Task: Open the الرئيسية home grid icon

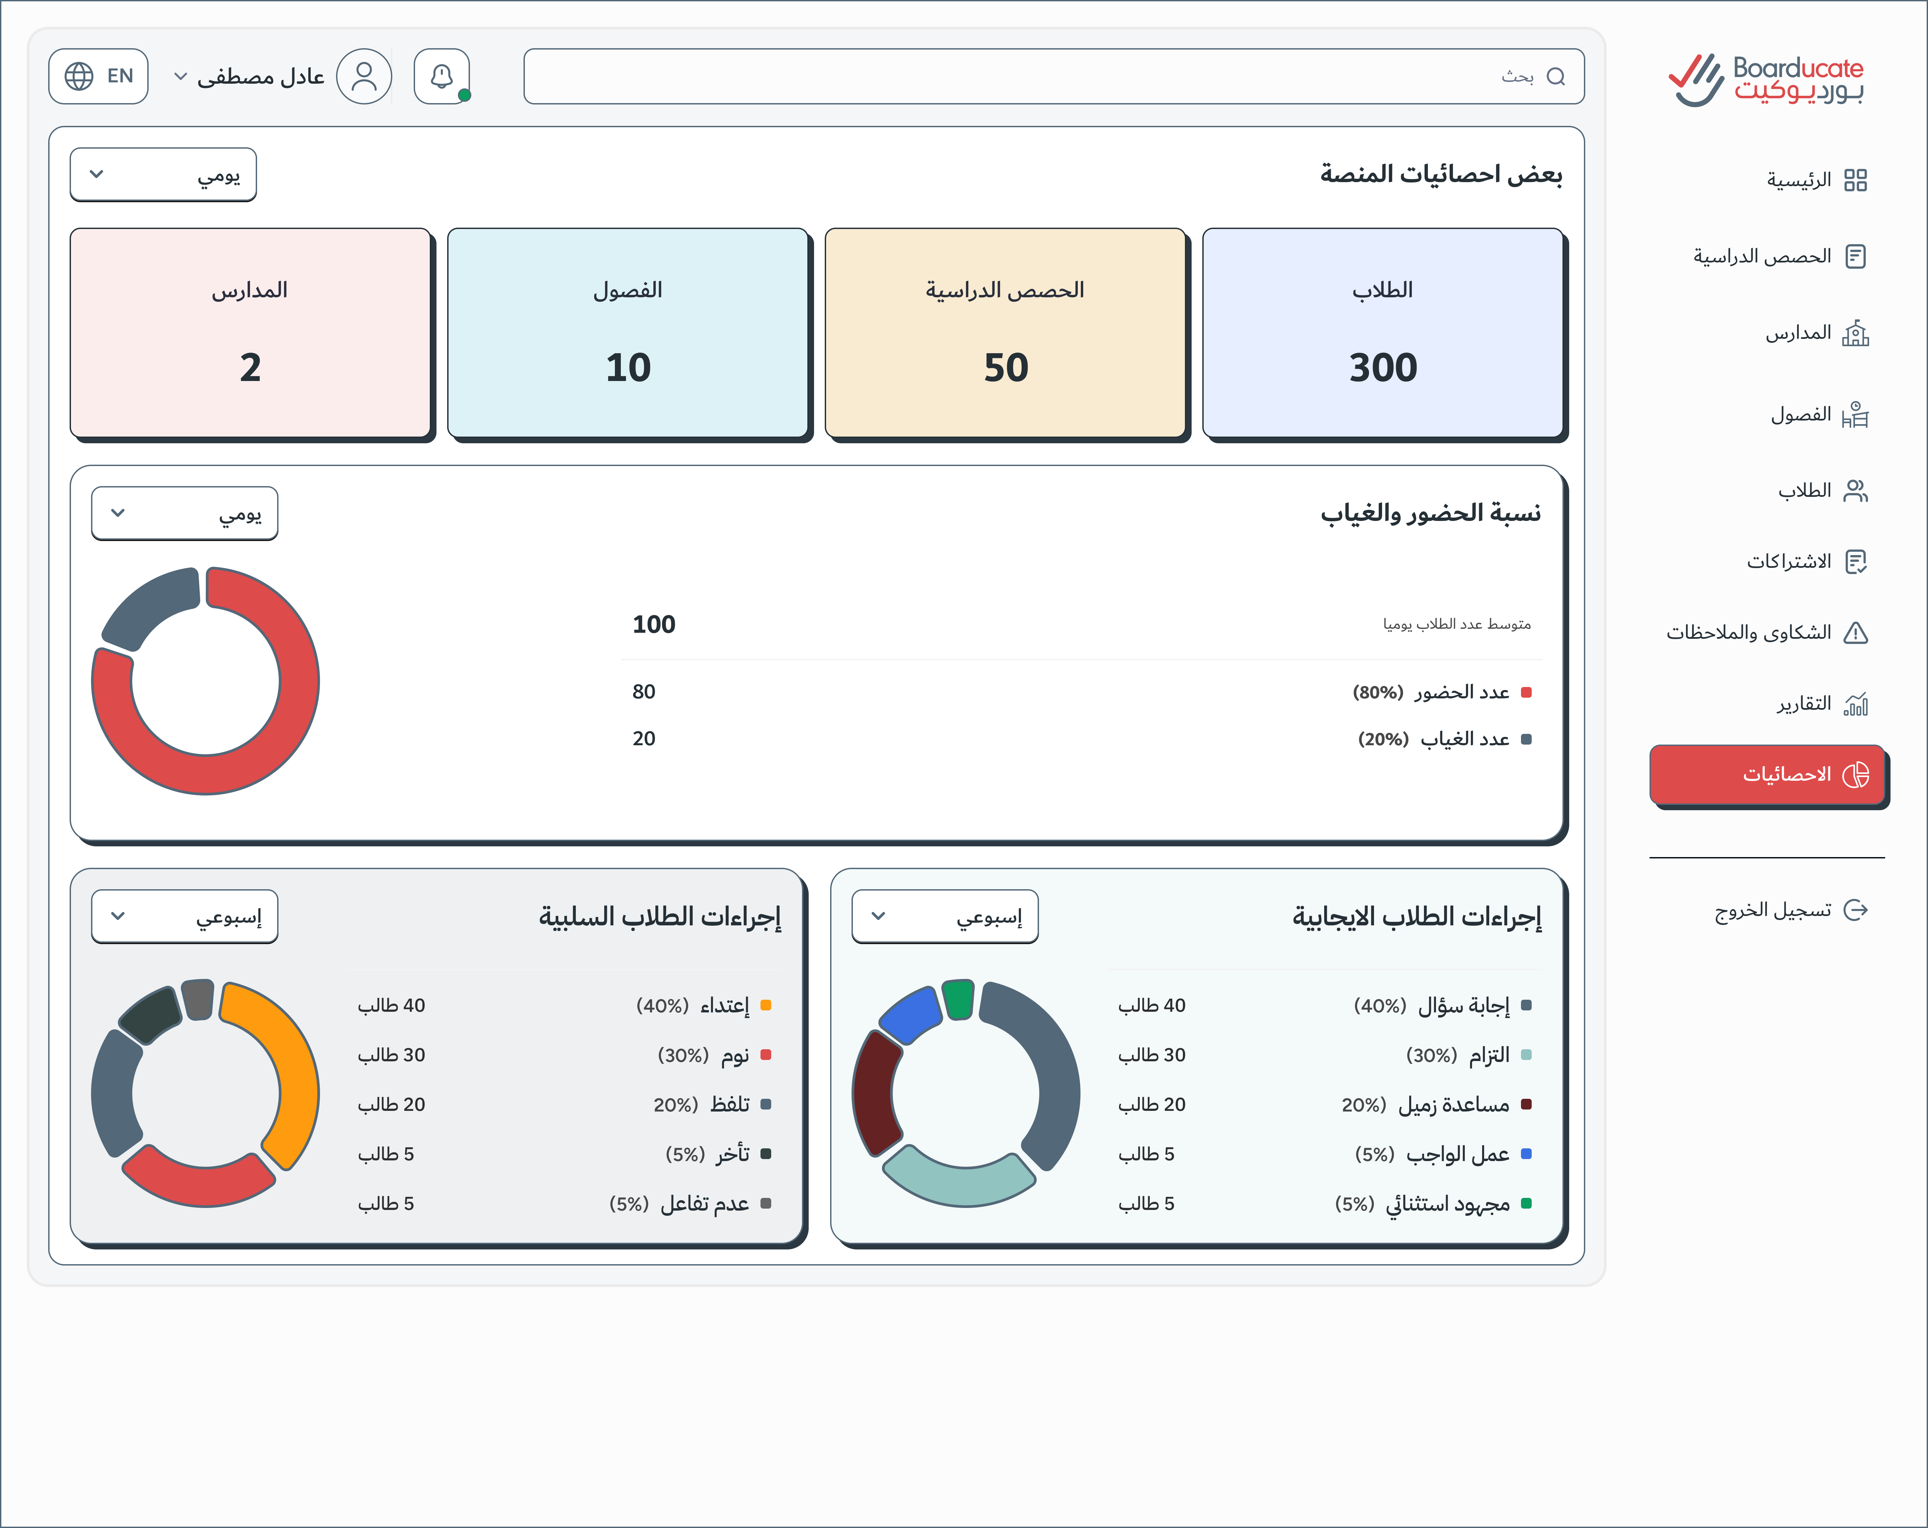Action: [1856, 180]
